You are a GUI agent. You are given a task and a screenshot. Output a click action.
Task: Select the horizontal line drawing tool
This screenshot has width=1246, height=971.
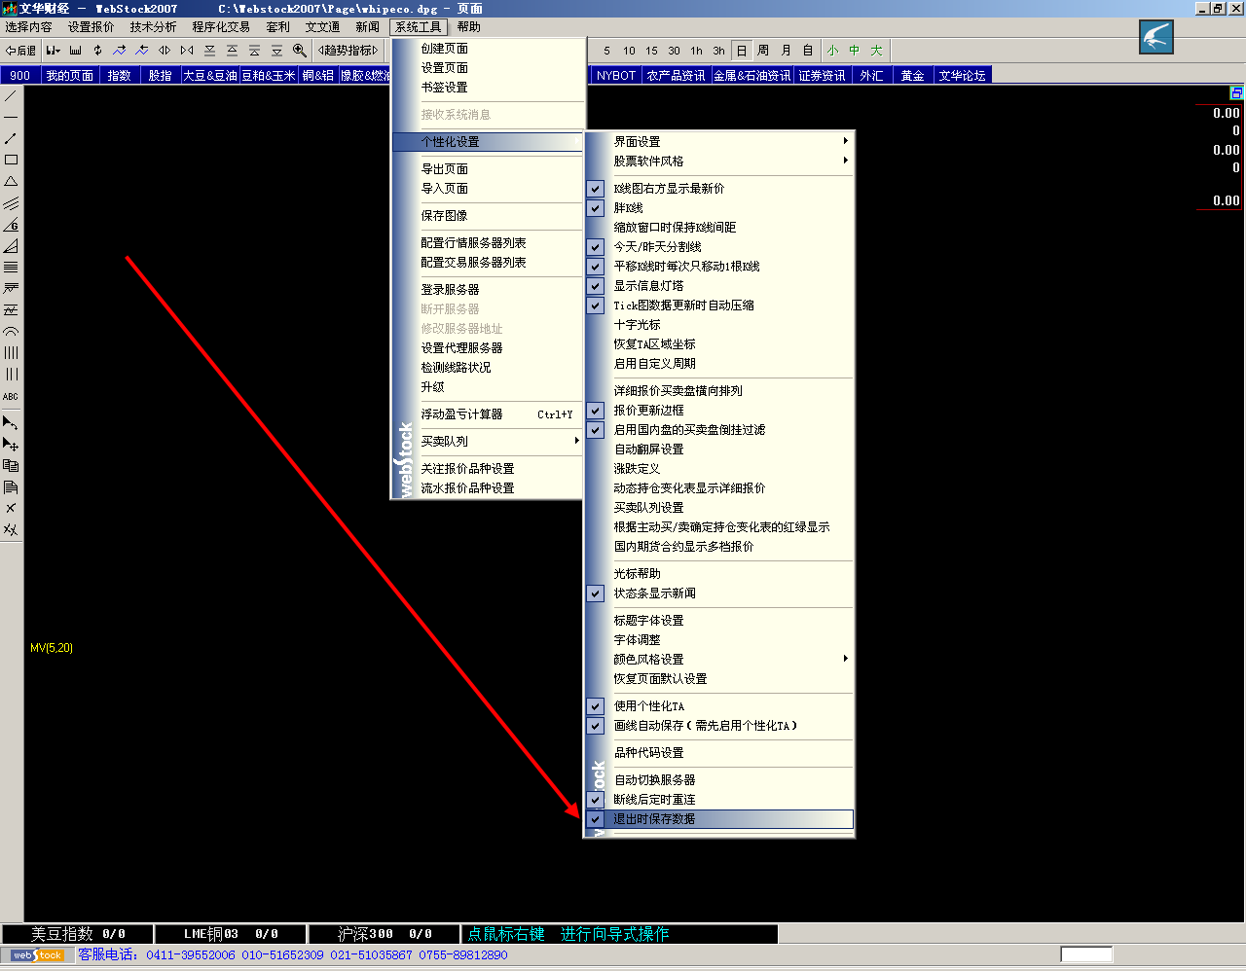point(11,117)
